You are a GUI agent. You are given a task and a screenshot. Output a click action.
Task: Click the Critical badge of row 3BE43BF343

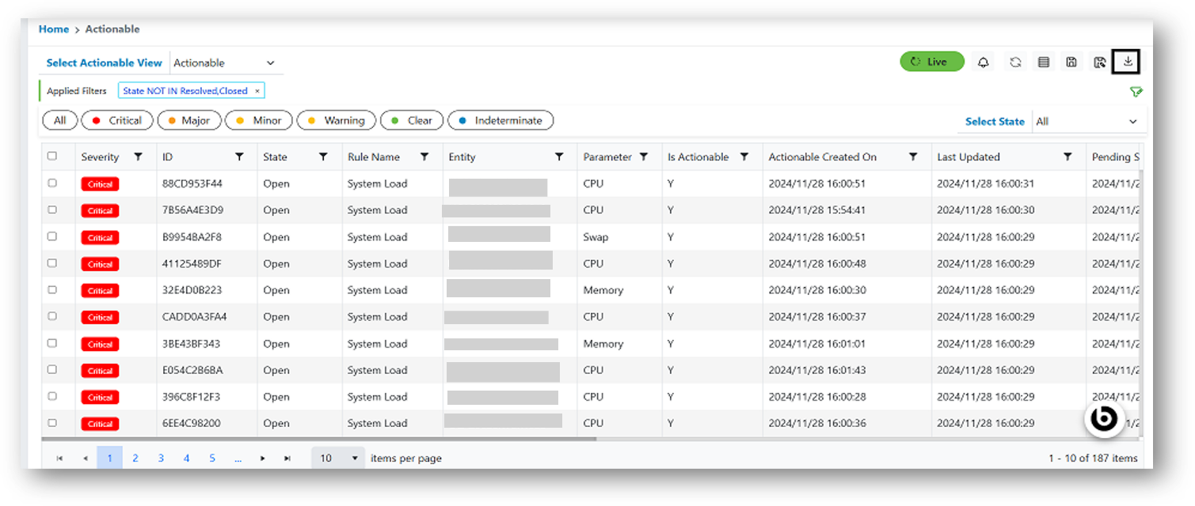pos(100,344)
